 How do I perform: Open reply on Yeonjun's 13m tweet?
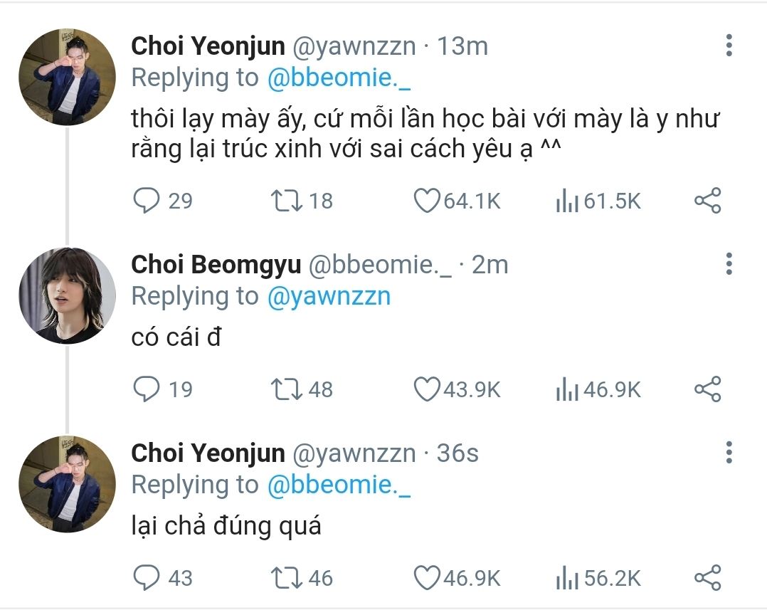(147, 201)
